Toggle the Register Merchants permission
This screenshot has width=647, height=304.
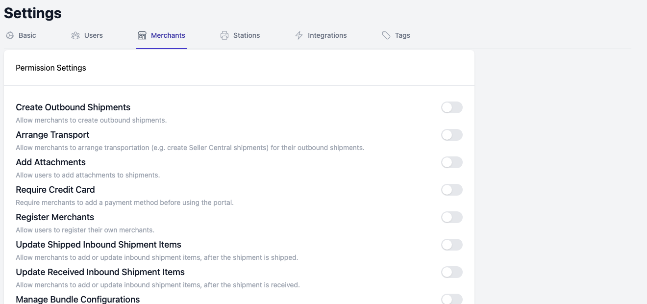[x=452, y=217]
